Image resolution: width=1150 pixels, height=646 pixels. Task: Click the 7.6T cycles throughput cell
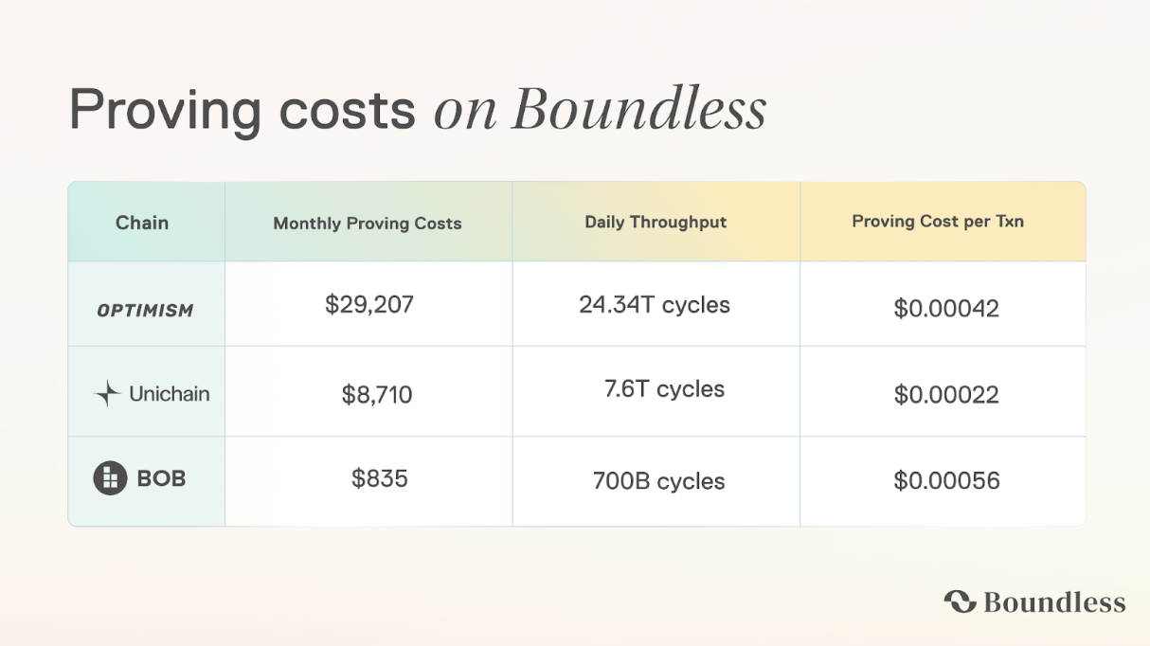(664, 389)
